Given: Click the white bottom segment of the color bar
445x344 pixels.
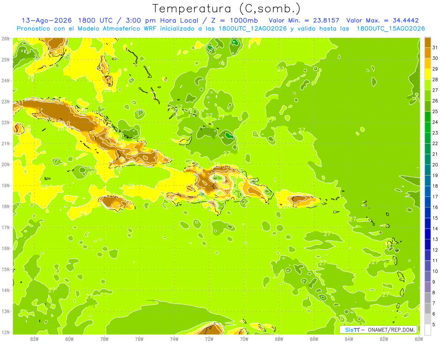Looking at the screenshot, I should [428, 330].
